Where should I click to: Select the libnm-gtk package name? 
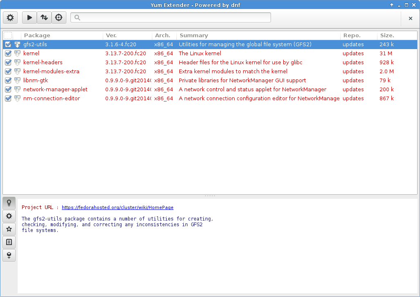(x=36, y=81)
